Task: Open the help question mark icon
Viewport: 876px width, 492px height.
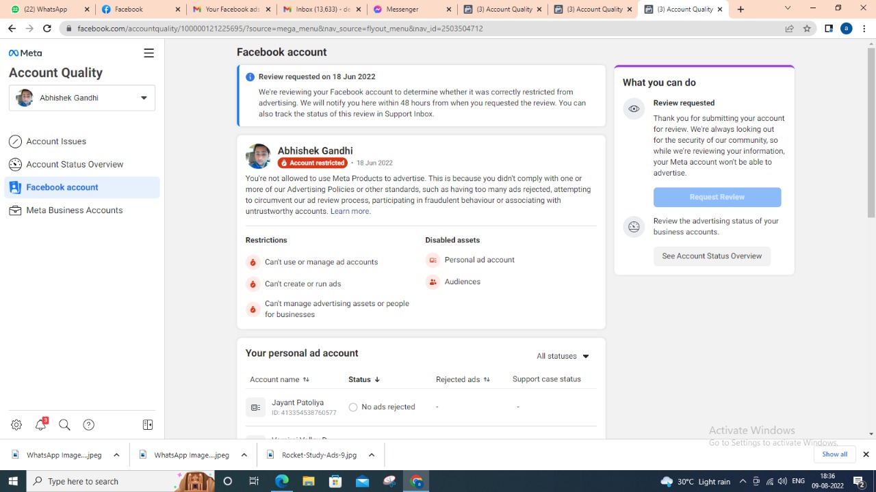Action: [x=88, y=425]
